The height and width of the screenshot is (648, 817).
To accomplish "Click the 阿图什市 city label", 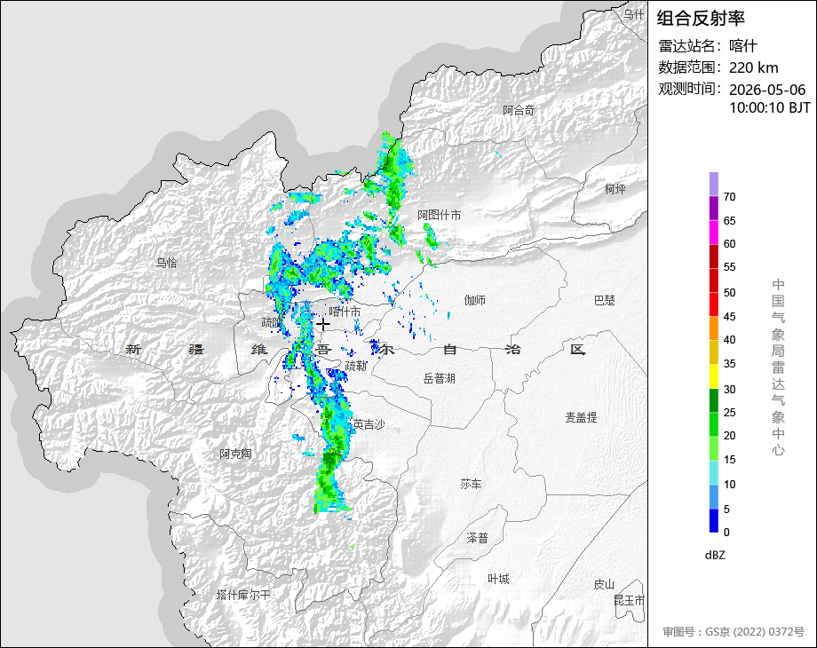I will point(440,215).
